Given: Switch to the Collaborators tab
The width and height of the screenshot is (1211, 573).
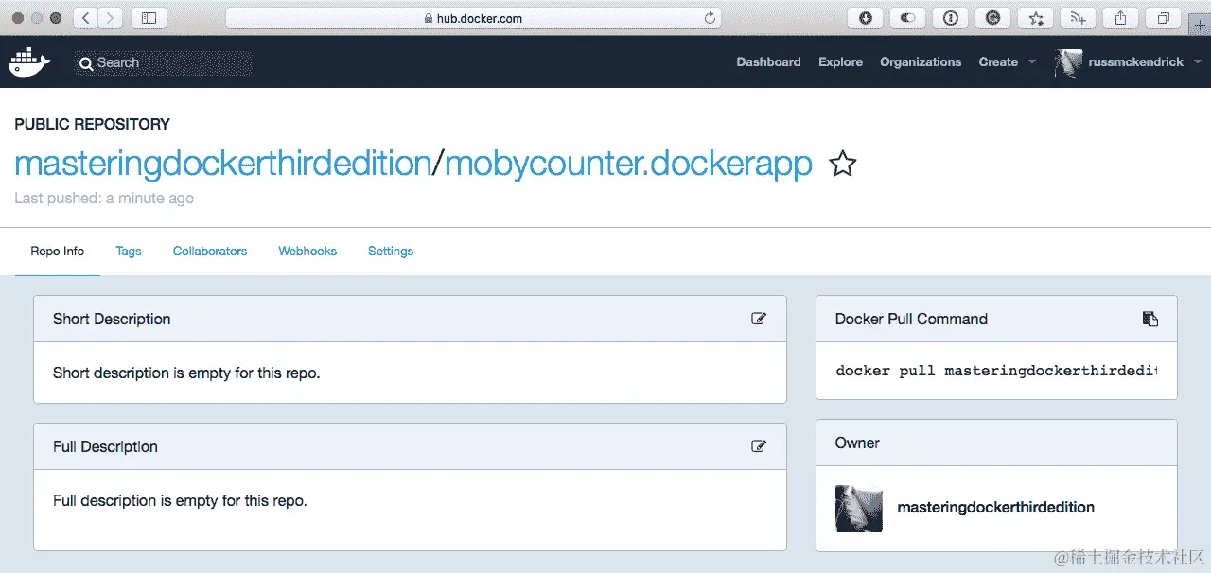Looking at the screenshot, I should pyautogui.click(x=210, y=252).
